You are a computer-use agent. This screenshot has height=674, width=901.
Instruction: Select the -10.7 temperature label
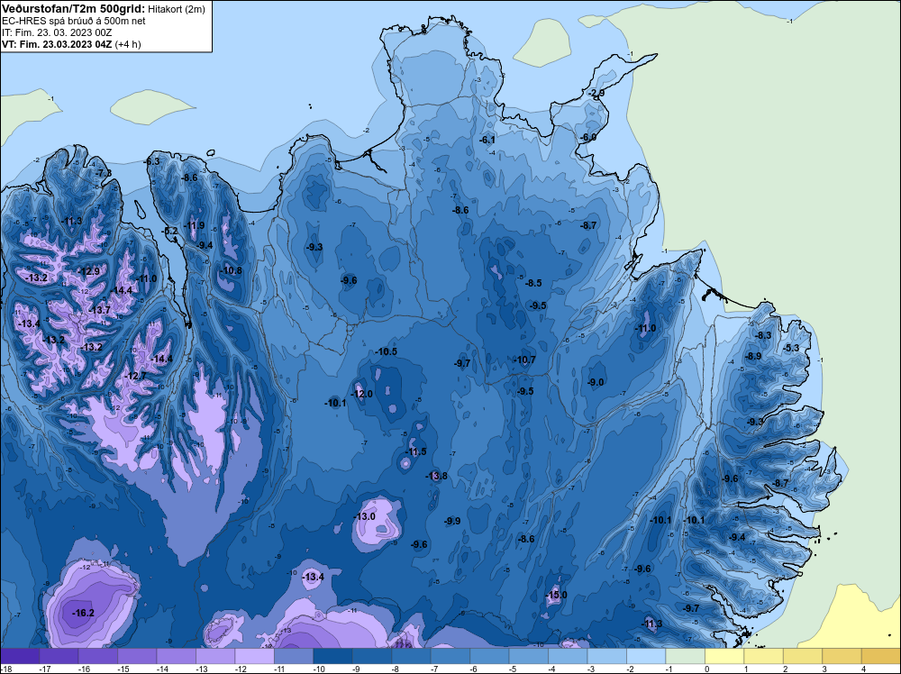pos(524,360)
